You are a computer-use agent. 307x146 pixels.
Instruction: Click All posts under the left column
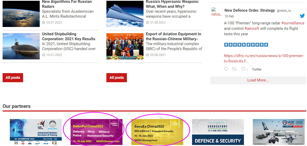[13, 78]
